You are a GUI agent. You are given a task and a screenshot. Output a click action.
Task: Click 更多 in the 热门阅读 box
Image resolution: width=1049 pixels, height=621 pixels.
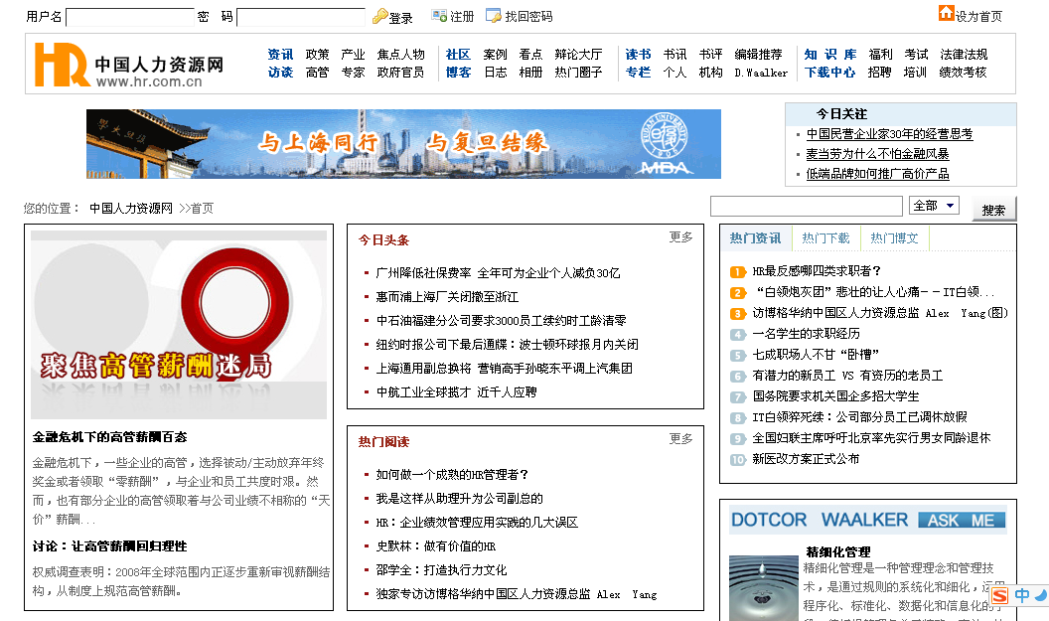[681, 438]
